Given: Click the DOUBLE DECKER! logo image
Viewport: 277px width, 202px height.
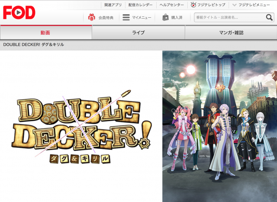Looking at the screenshot, I should point(81,127).
